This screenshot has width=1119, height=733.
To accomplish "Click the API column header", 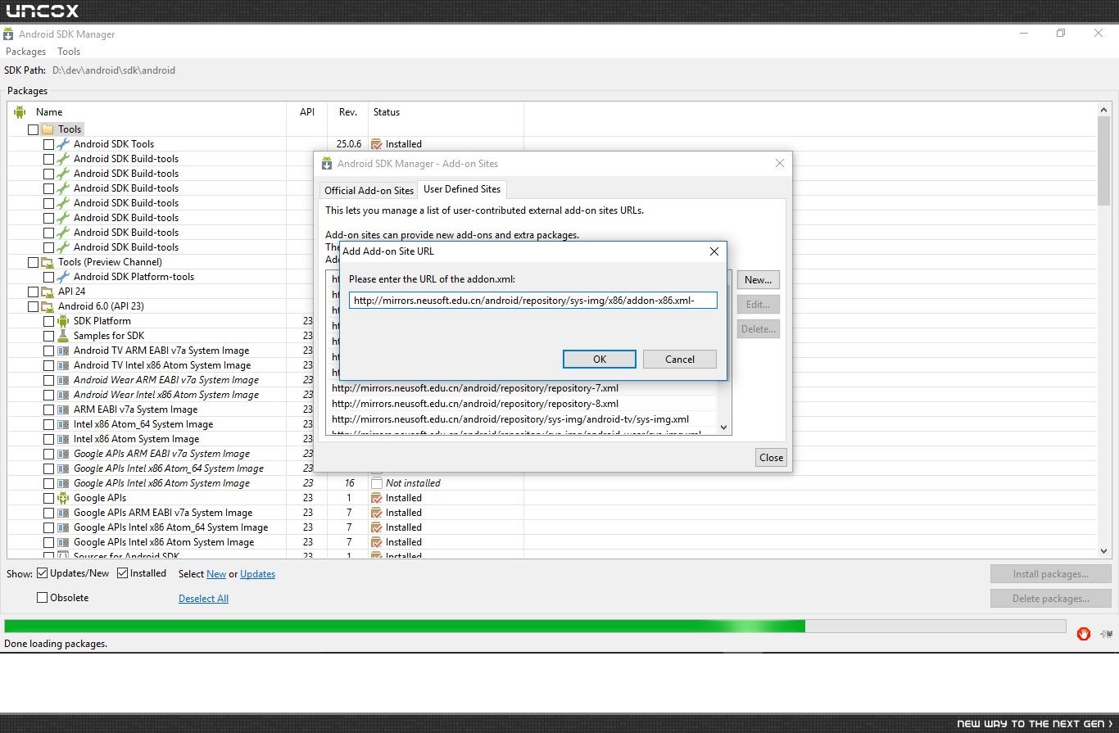I will (x=307, y=112).
